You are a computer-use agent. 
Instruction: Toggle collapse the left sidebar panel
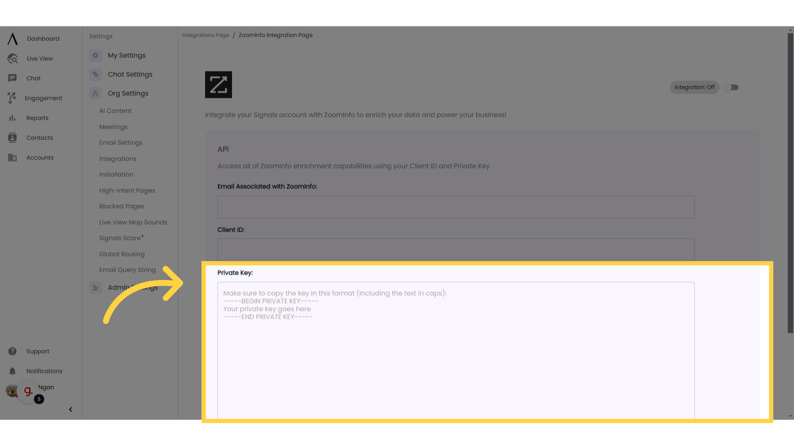[x=70, y=409]
